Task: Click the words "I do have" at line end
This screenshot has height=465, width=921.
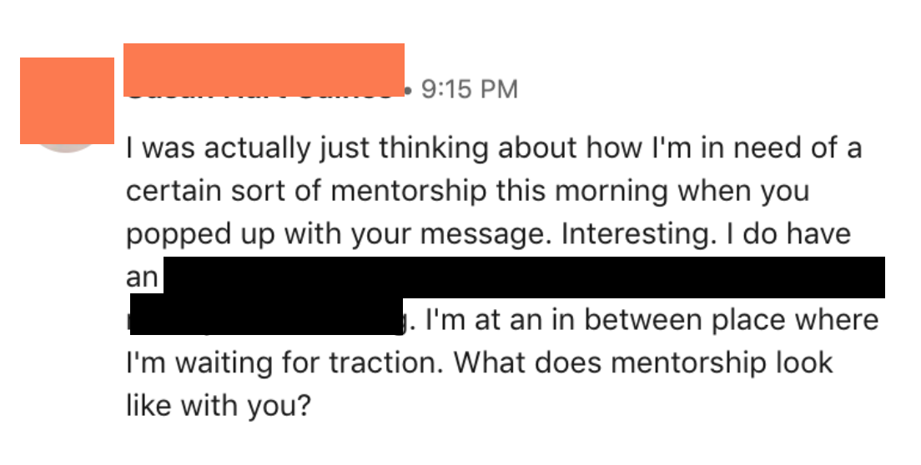Action: 788,233
